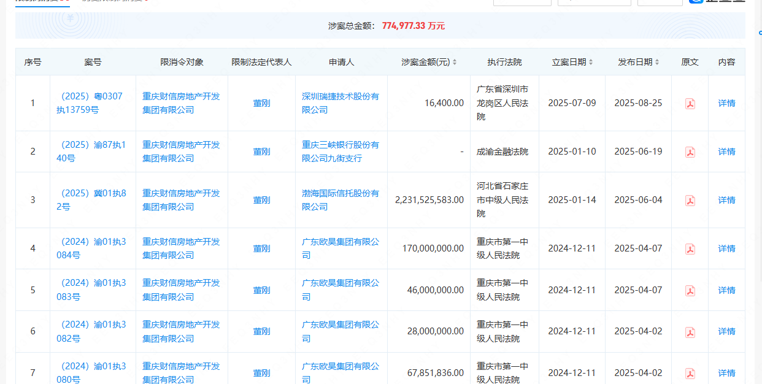
Task: Select amount 16,400.00
Action: tap(444, 103)
